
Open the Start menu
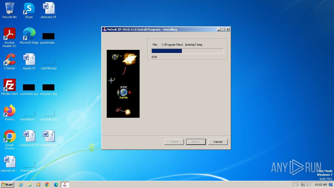[7, 185]
